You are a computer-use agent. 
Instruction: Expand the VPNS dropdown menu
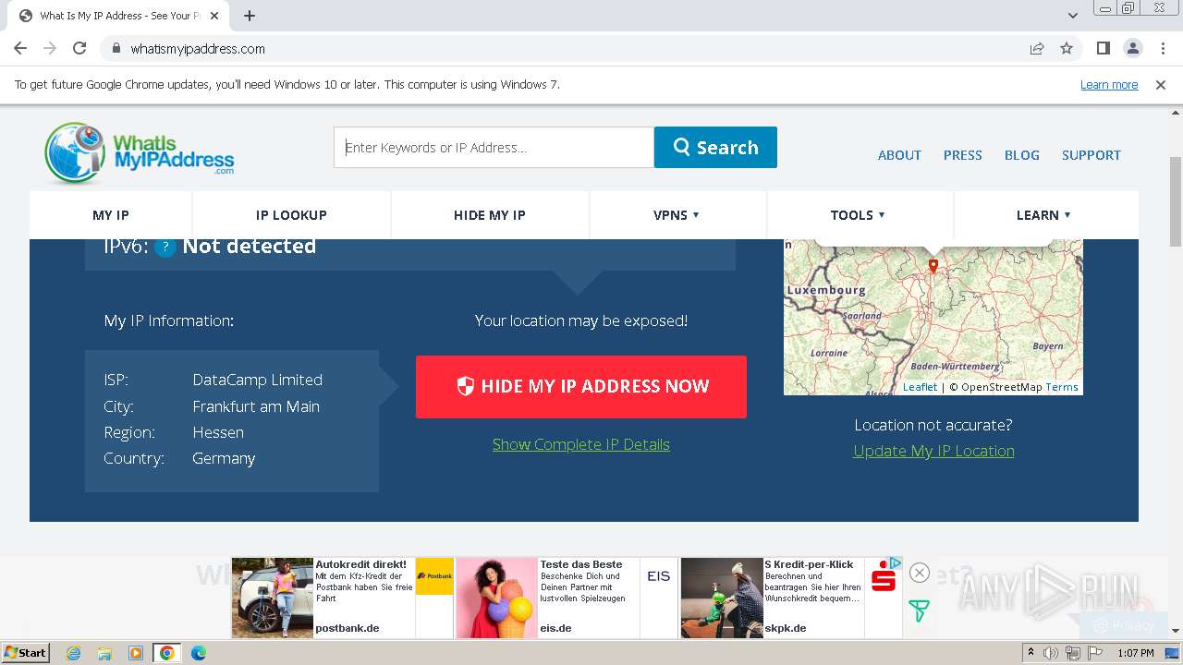click(x=677, y=215)
